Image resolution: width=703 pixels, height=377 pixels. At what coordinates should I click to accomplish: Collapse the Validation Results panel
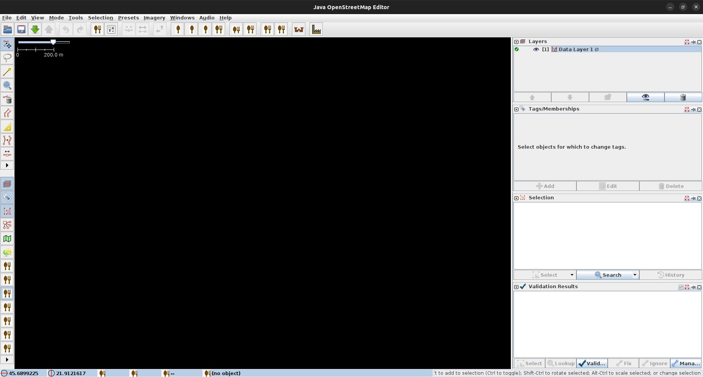pos(517,287)
